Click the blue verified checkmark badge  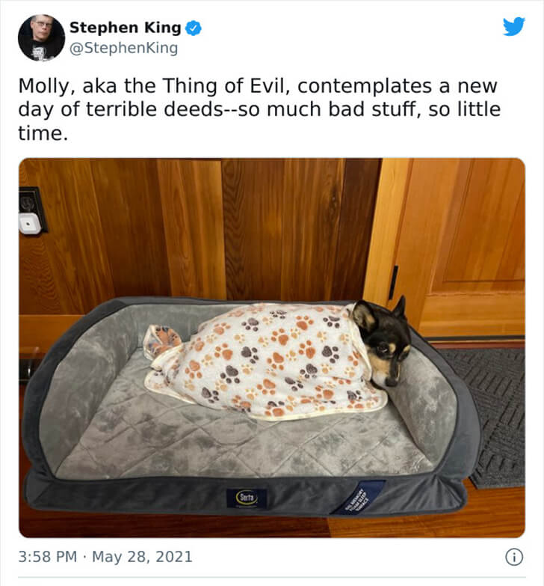[194, 28]
